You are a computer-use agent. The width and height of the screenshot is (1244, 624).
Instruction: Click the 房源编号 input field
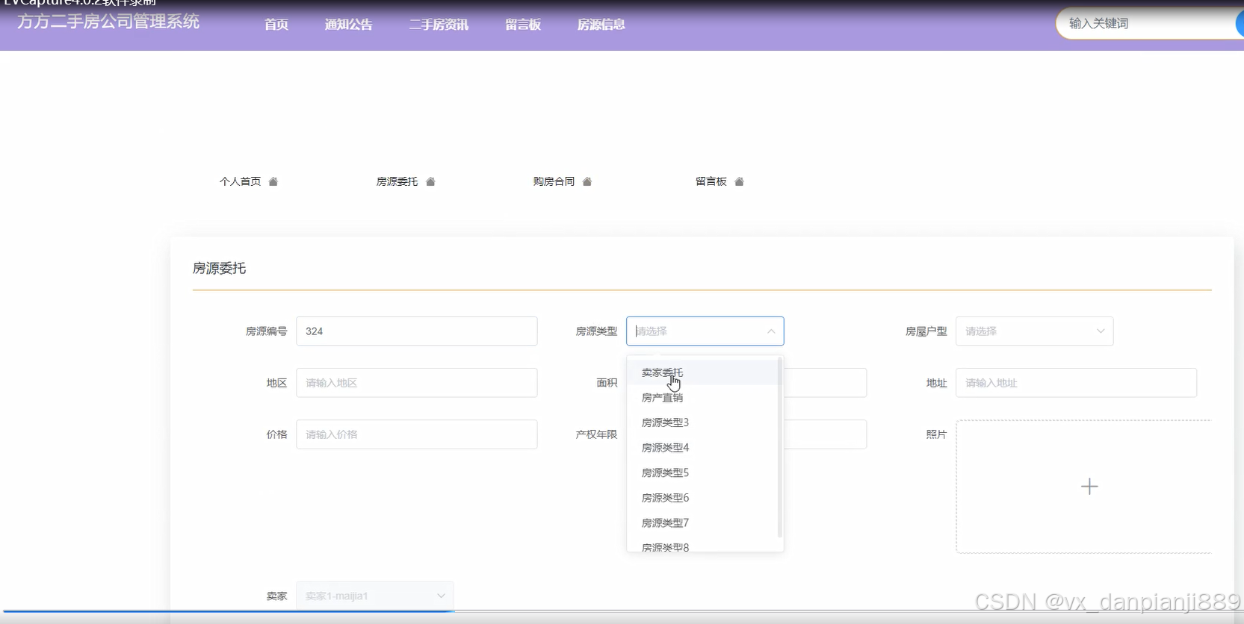[417, 331]
